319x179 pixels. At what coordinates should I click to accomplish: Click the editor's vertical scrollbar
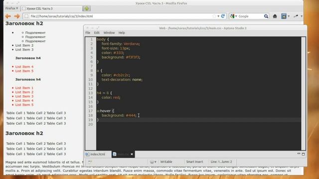[303, 93]
